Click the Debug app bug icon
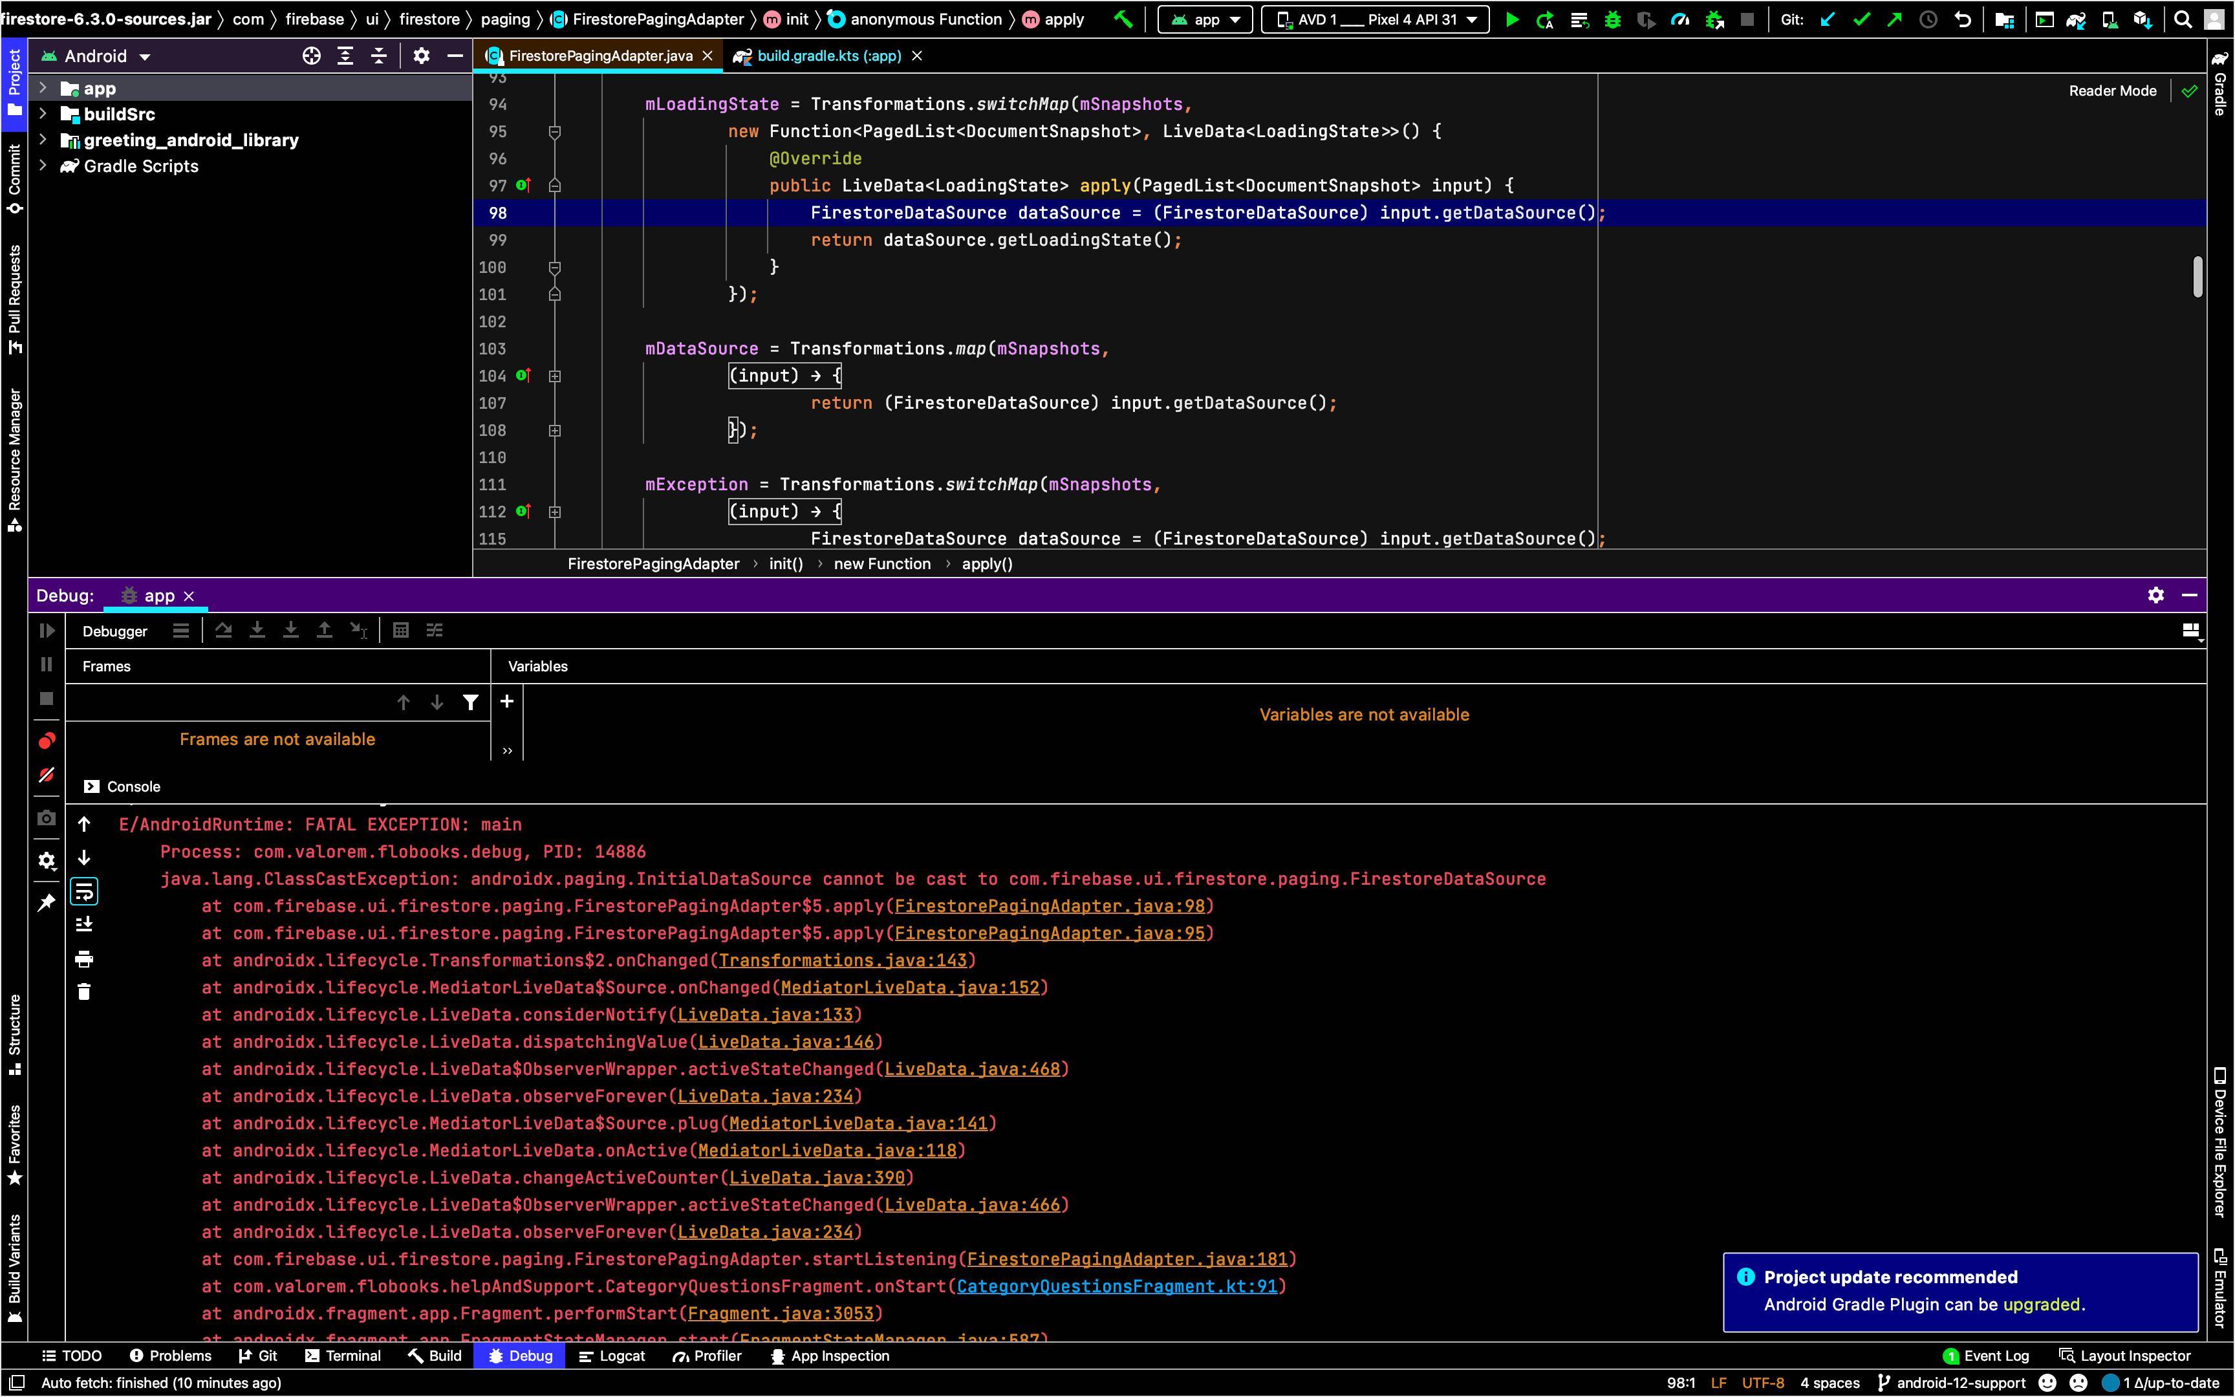2235x1397 pixels. [x=1612, y=19]
